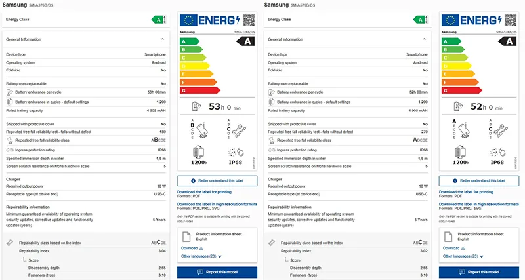Click Better understand this label for SM-A376B/DS

[217, 180]
